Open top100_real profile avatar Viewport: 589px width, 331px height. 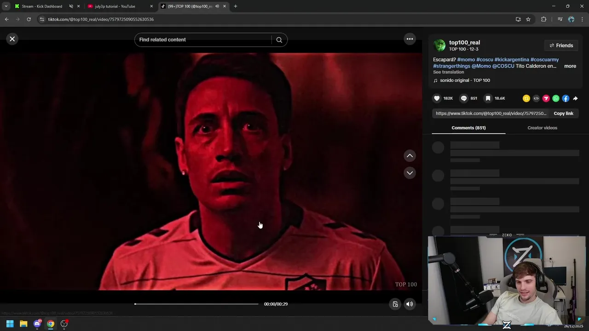(x=439, y=45)
